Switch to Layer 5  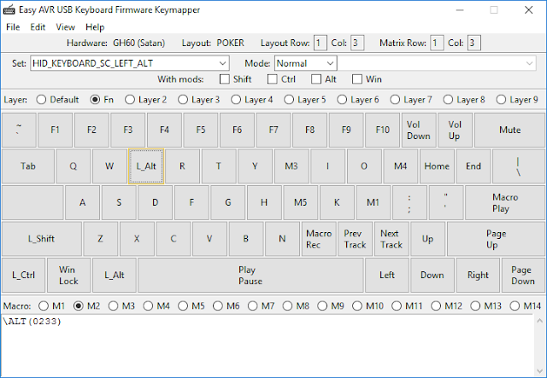[x=289, y=100]
